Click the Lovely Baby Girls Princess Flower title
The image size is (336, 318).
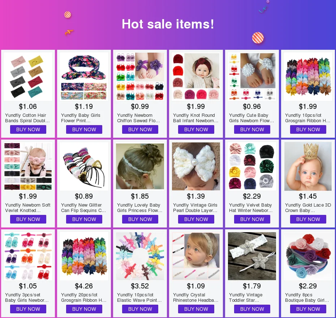coord(140,208)
